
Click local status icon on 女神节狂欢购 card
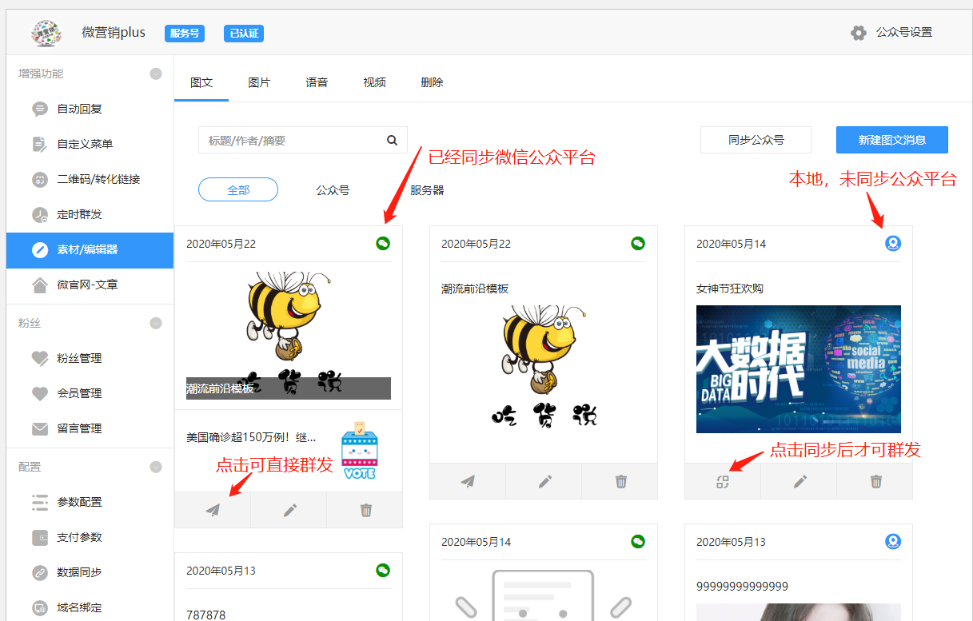click(893, 243)
